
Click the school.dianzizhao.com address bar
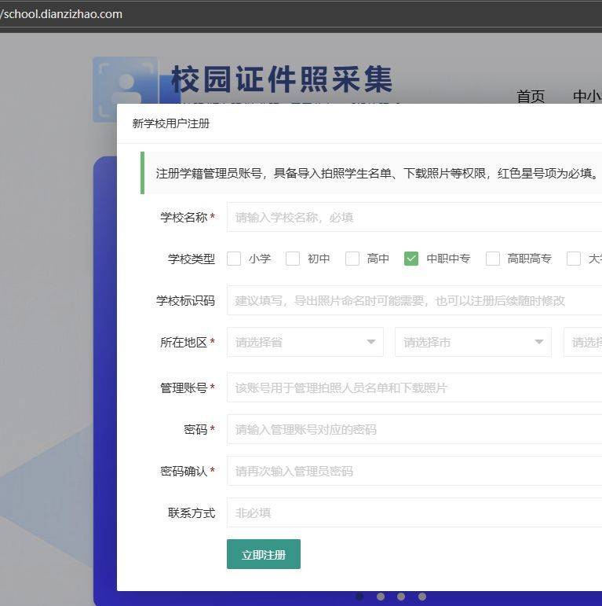301,14
